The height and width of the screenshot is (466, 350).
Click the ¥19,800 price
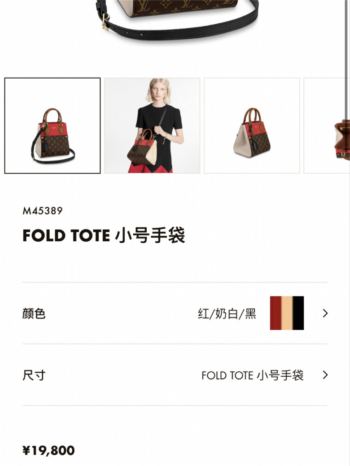(x=48, y=450)
